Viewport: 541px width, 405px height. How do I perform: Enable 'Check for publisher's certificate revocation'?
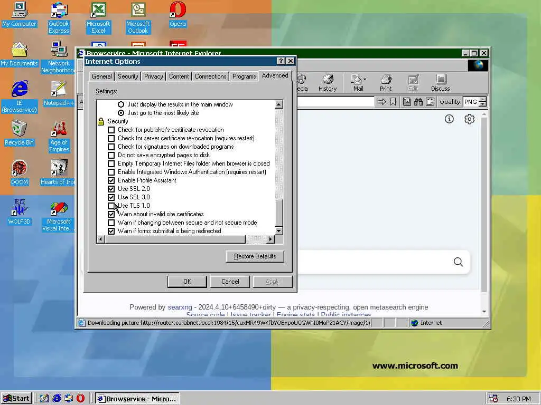point(111,130)
